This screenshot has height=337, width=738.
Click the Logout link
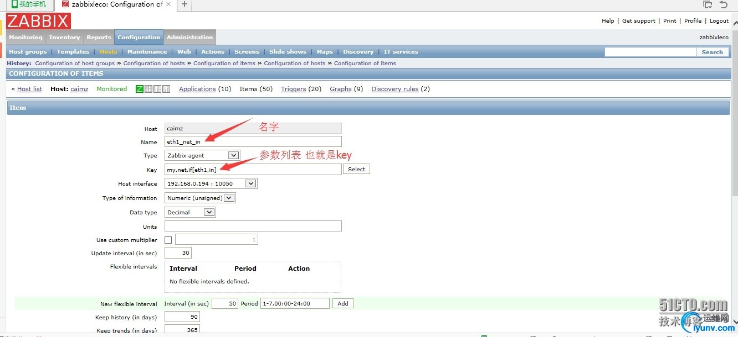pos(719,21)
